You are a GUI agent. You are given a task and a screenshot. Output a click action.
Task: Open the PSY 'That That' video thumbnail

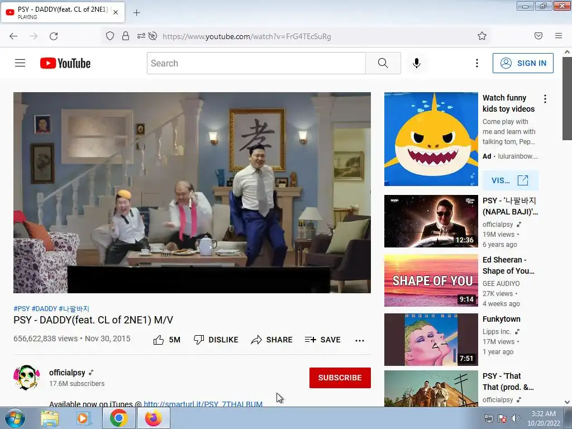pyautogui.click(x=431, y=389)
